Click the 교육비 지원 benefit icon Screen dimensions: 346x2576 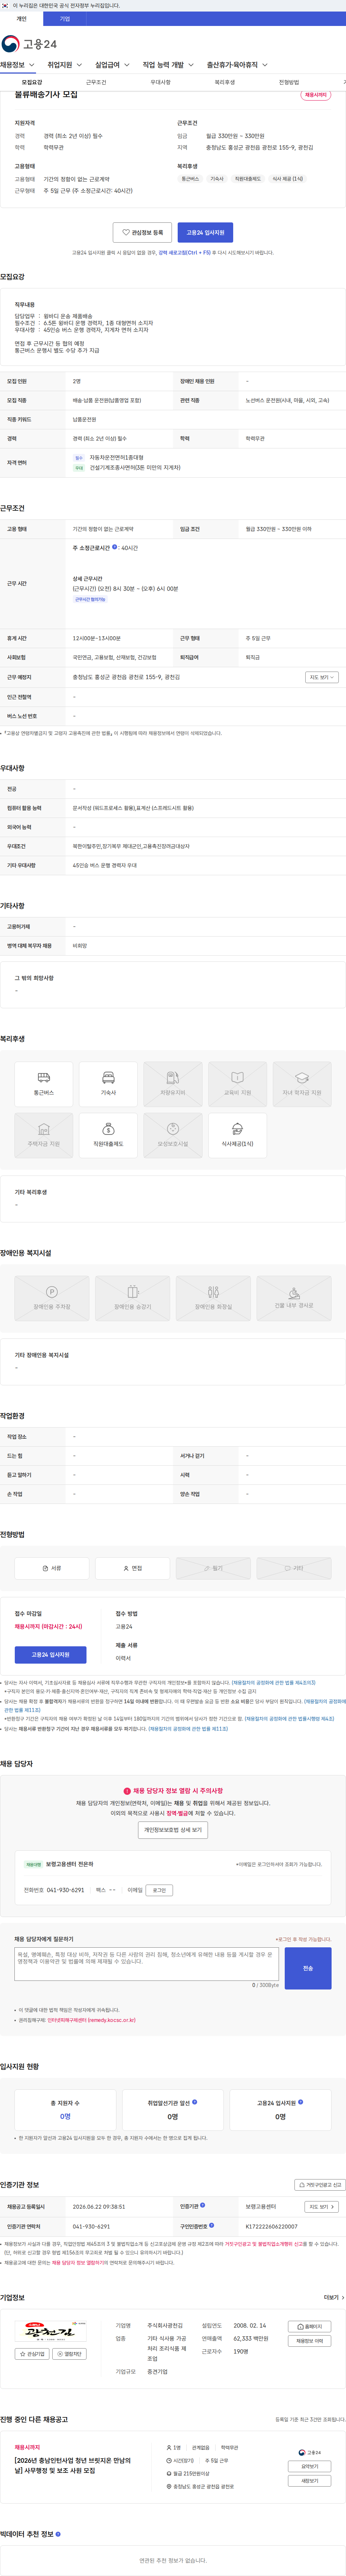tap(237, 1084)
